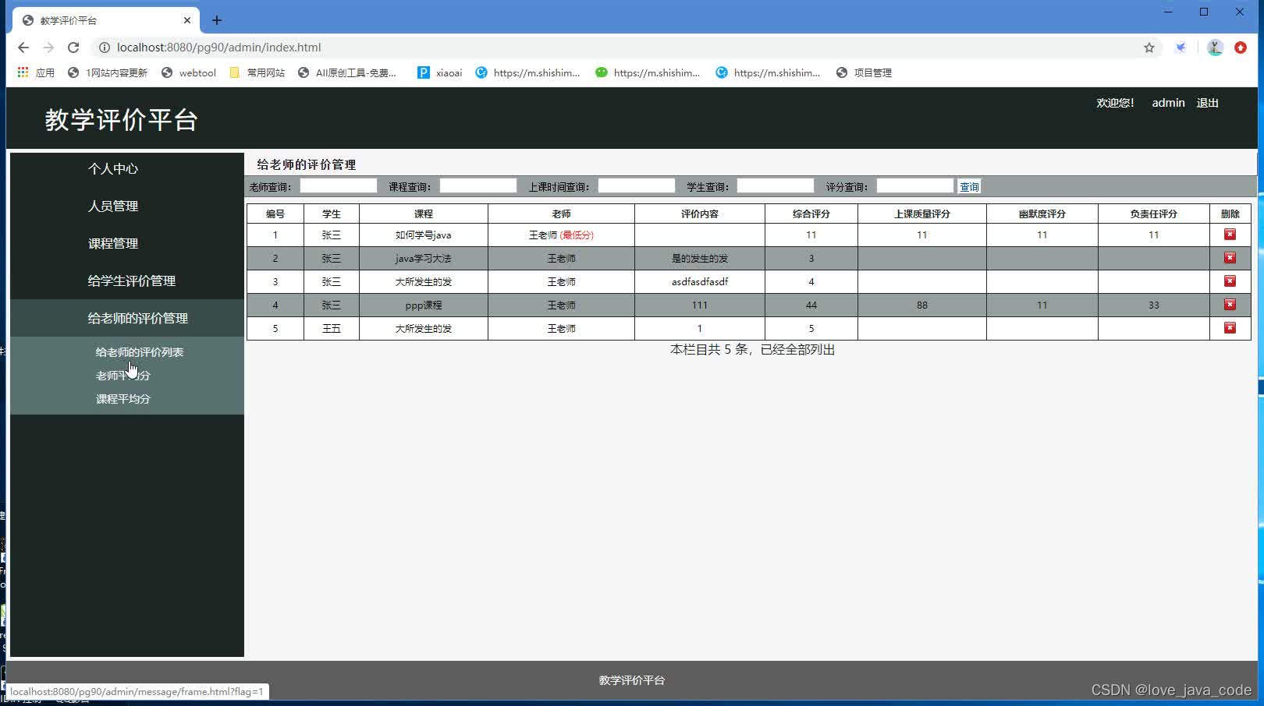Open the 项目管理 bookmark
Viewport: 1264px width, 706px height.
coord(864,72)
